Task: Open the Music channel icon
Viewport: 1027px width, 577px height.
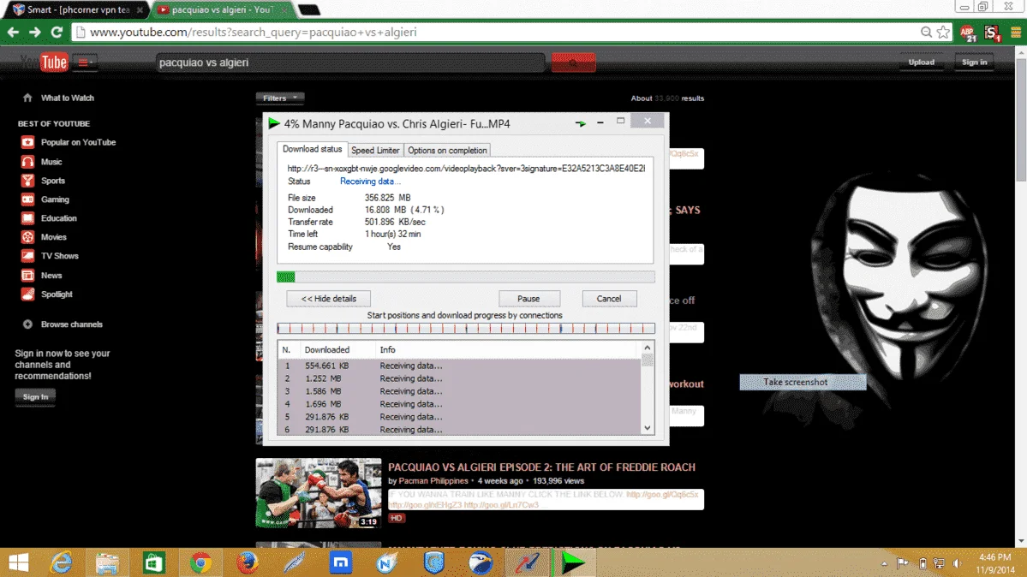Action: coord(27,161)
